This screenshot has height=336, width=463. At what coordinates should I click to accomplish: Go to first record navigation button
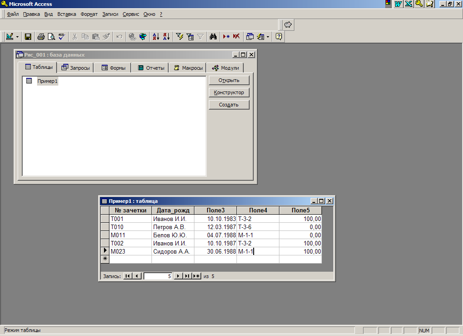128,276
